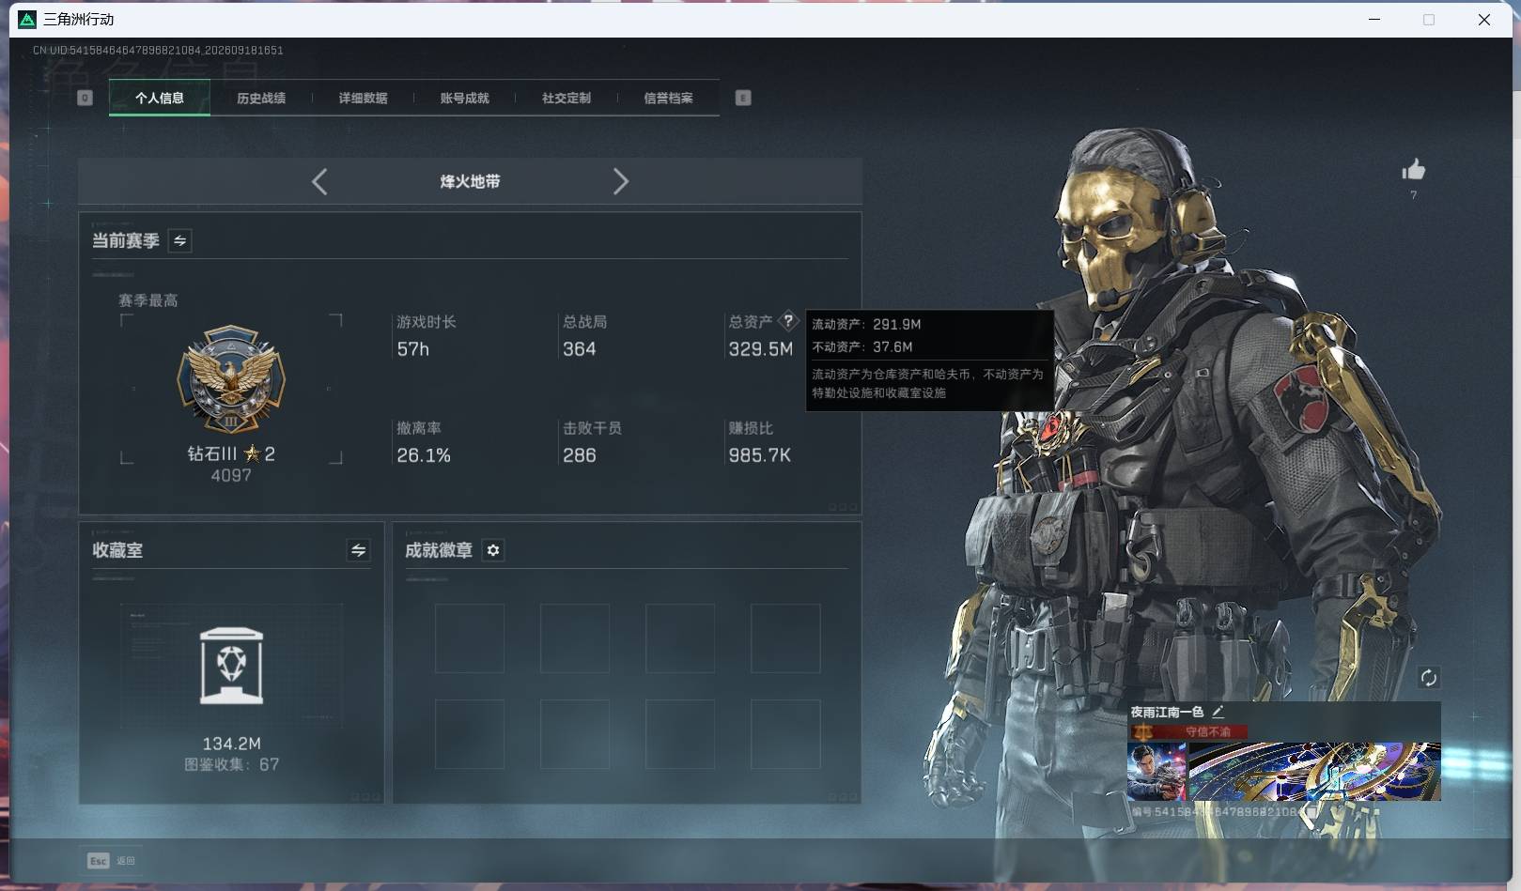Edit nickname with pencil icon beside 夜雨江南一色
The image size is (1521, 891).
tap(1218, 712)
